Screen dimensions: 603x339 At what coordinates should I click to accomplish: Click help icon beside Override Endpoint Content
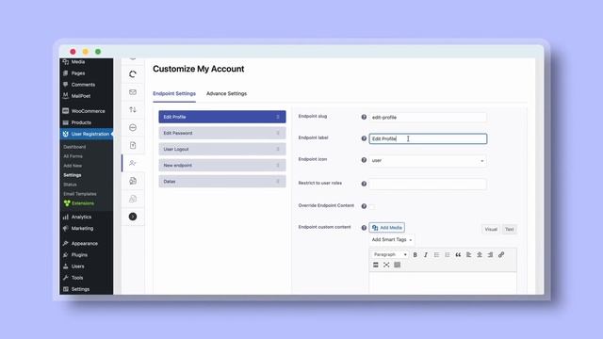[364, 206]
